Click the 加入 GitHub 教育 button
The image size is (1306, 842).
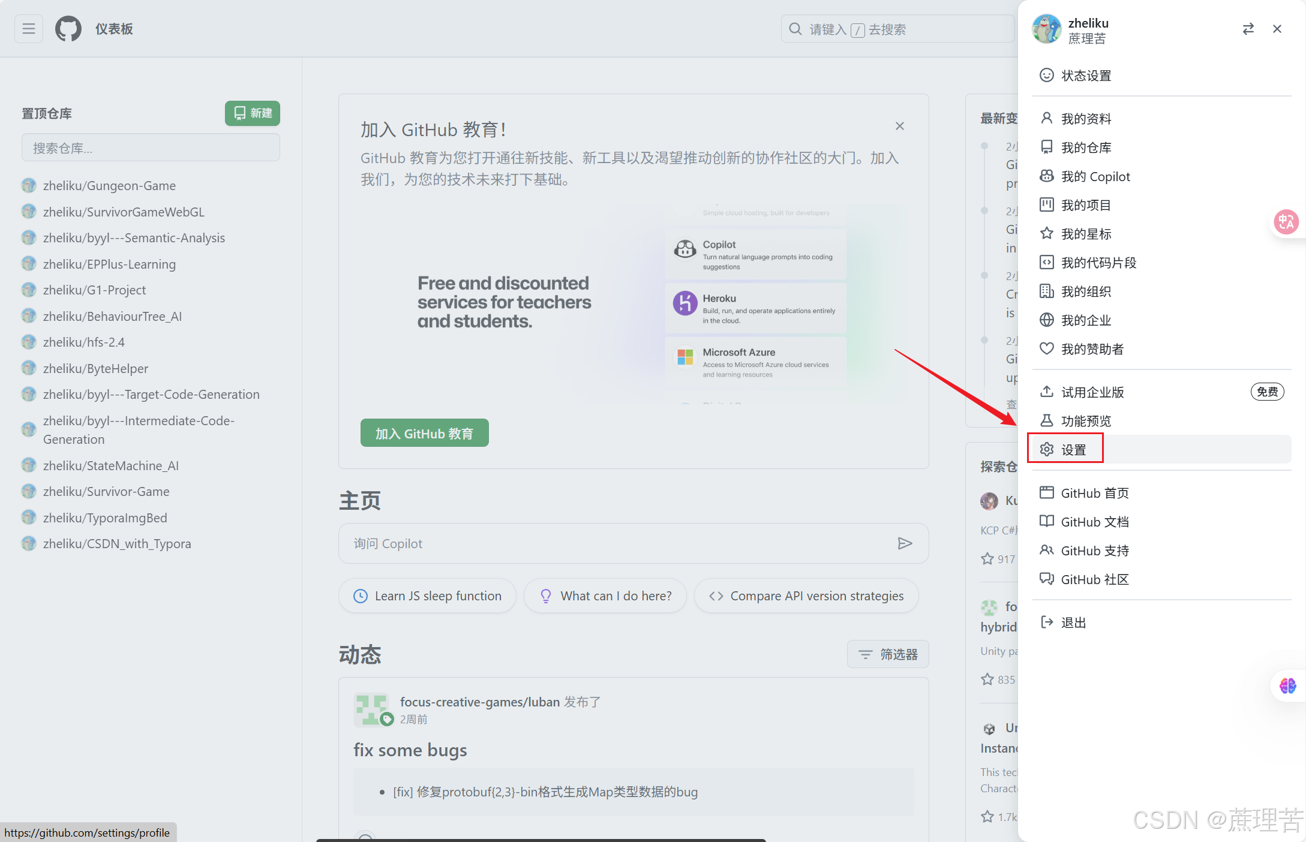pyautogui.click(x=424, y=433)
